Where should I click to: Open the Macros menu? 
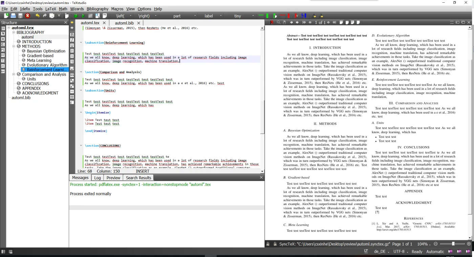(x=117, y=9)
